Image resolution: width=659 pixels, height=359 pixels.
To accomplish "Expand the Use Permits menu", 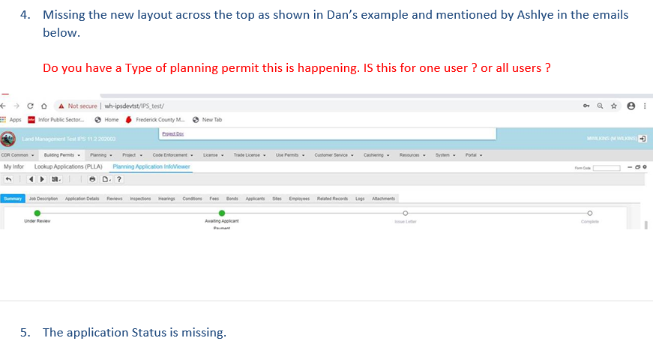I will (x=290, y=155).
